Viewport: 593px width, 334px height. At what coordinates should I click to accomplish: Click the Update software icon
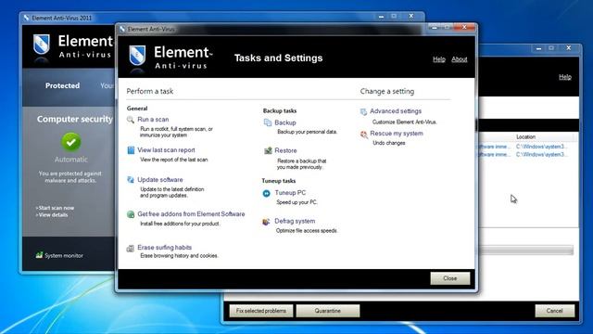pyautogui.click(x=131, y=179)
